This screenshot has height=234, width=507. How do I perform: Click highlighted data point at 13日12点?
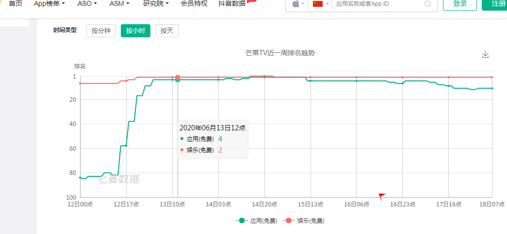(x=178, y=78)
